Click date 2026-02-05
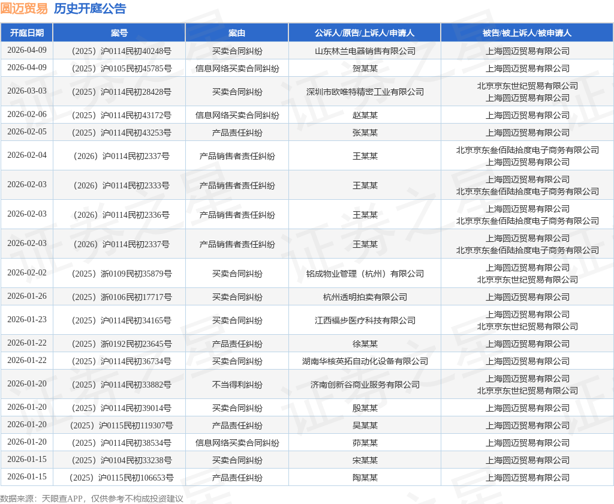This screenshot has height=504, width=614. point(26,131)
